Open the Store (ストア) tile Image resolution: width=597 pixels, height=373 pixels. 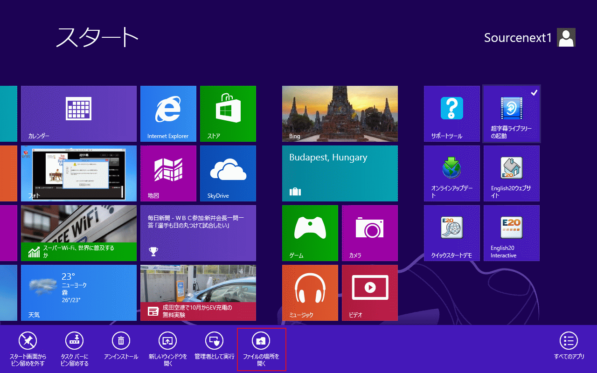(x=228, y=114)
